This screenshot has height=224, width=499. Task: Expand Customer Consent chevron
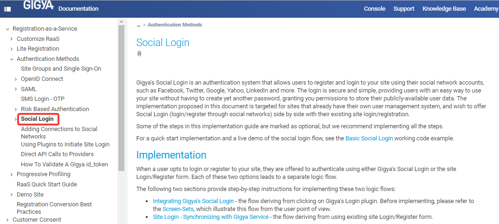(7, 220)
